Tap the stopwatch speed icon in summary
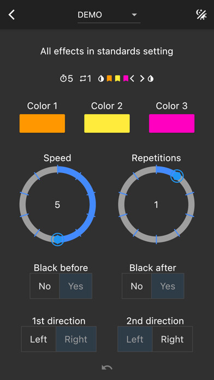 pos(63,79)
